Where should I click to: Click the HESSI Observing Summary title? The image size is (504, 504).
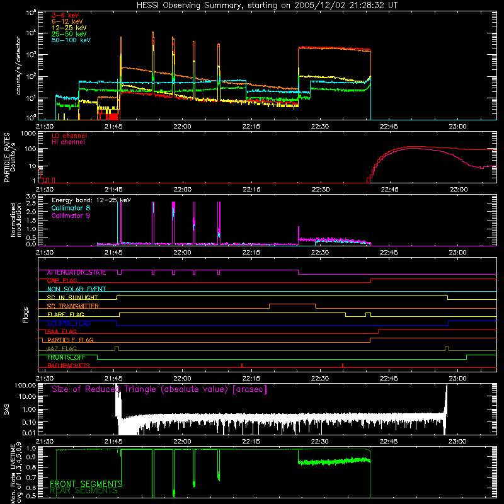click(x=266, y=6)
